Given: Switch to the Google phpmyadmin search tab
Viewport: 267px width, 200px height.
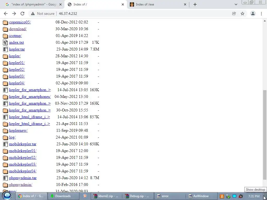Looking at the screenshot, I should click(32, 4).
